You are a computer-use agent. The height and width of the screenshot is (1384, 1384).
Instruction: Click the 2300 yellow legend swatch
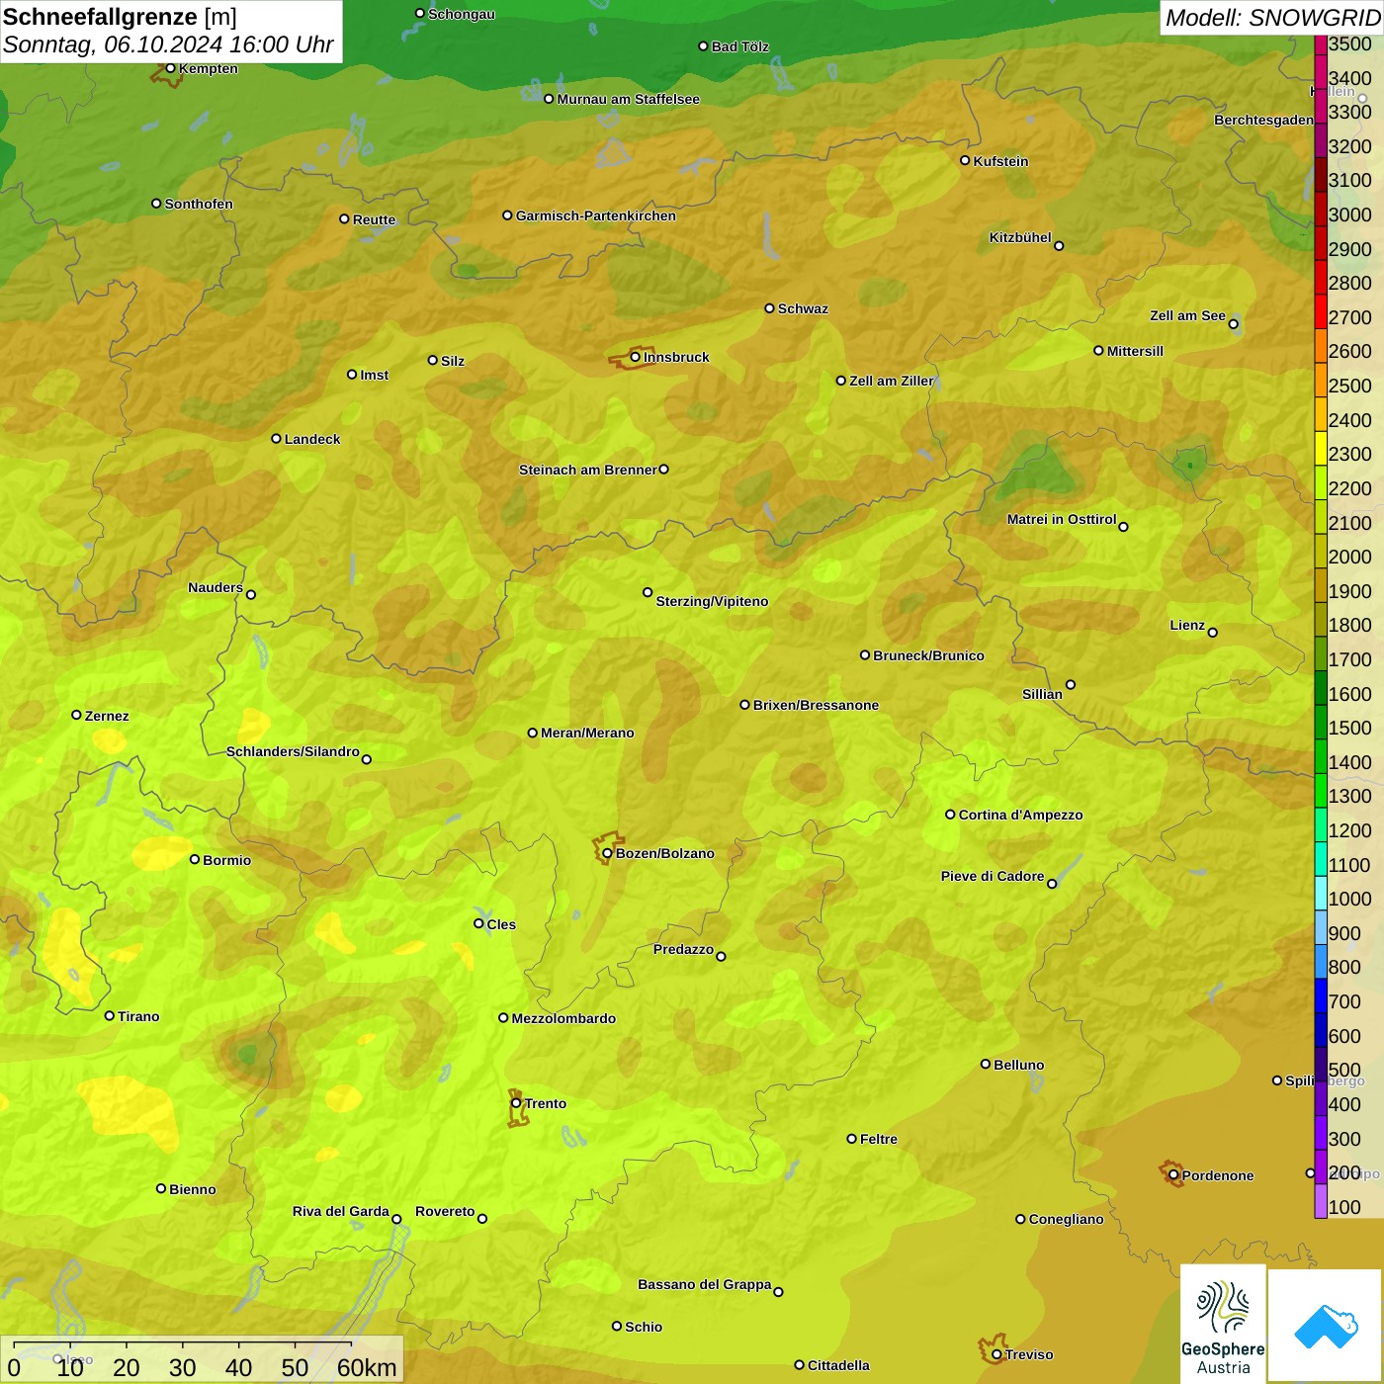[1321, 449]
